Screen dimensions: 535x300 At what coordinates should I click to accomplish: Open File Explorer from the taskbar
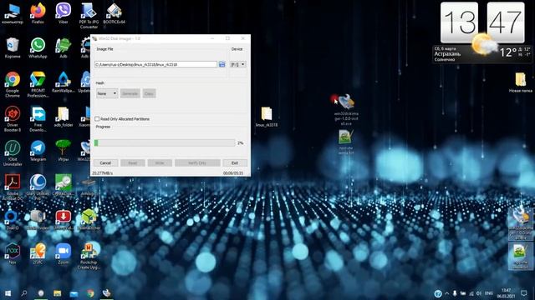[x=58, y=293]
